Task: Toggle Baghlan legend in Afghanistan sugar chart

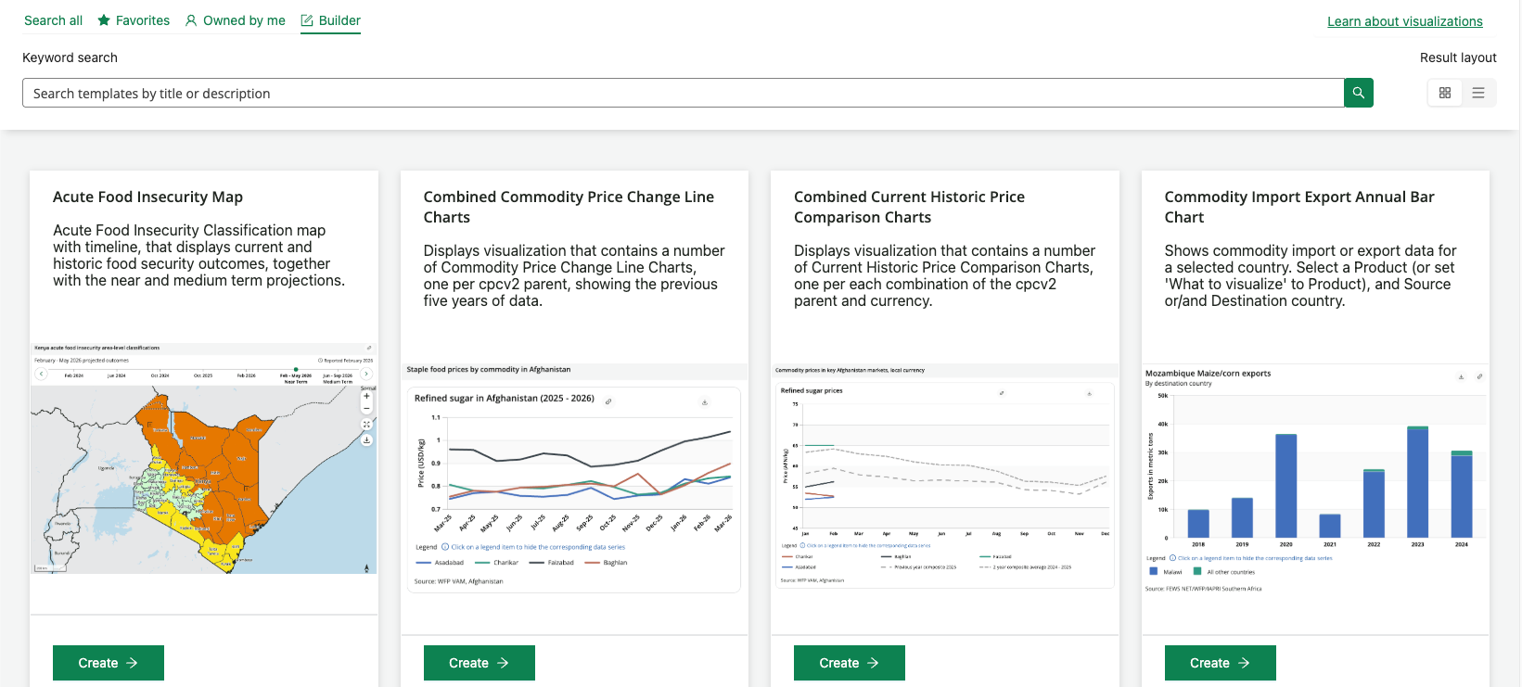Action: pyautogui.click(x=607, y=562)
